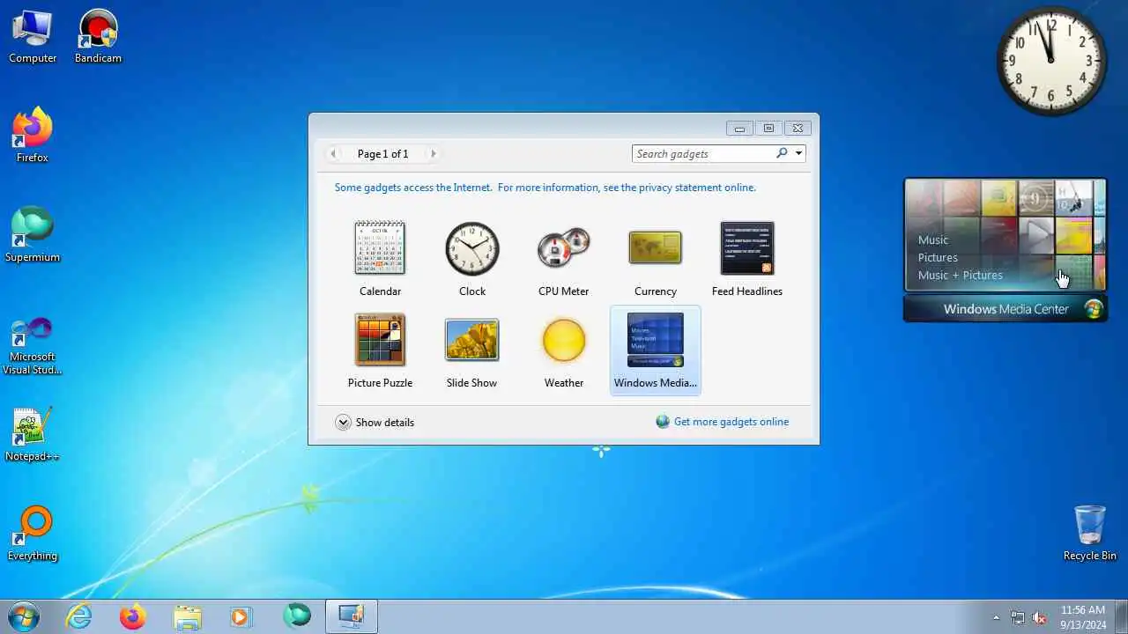Select the Feed Headlines gadget

(747, 248)
